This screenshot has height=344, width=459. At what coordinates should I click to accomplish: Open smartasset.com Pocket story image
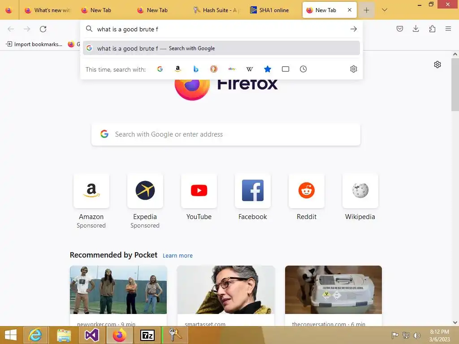pyautogui.click(x=226, y=290)
